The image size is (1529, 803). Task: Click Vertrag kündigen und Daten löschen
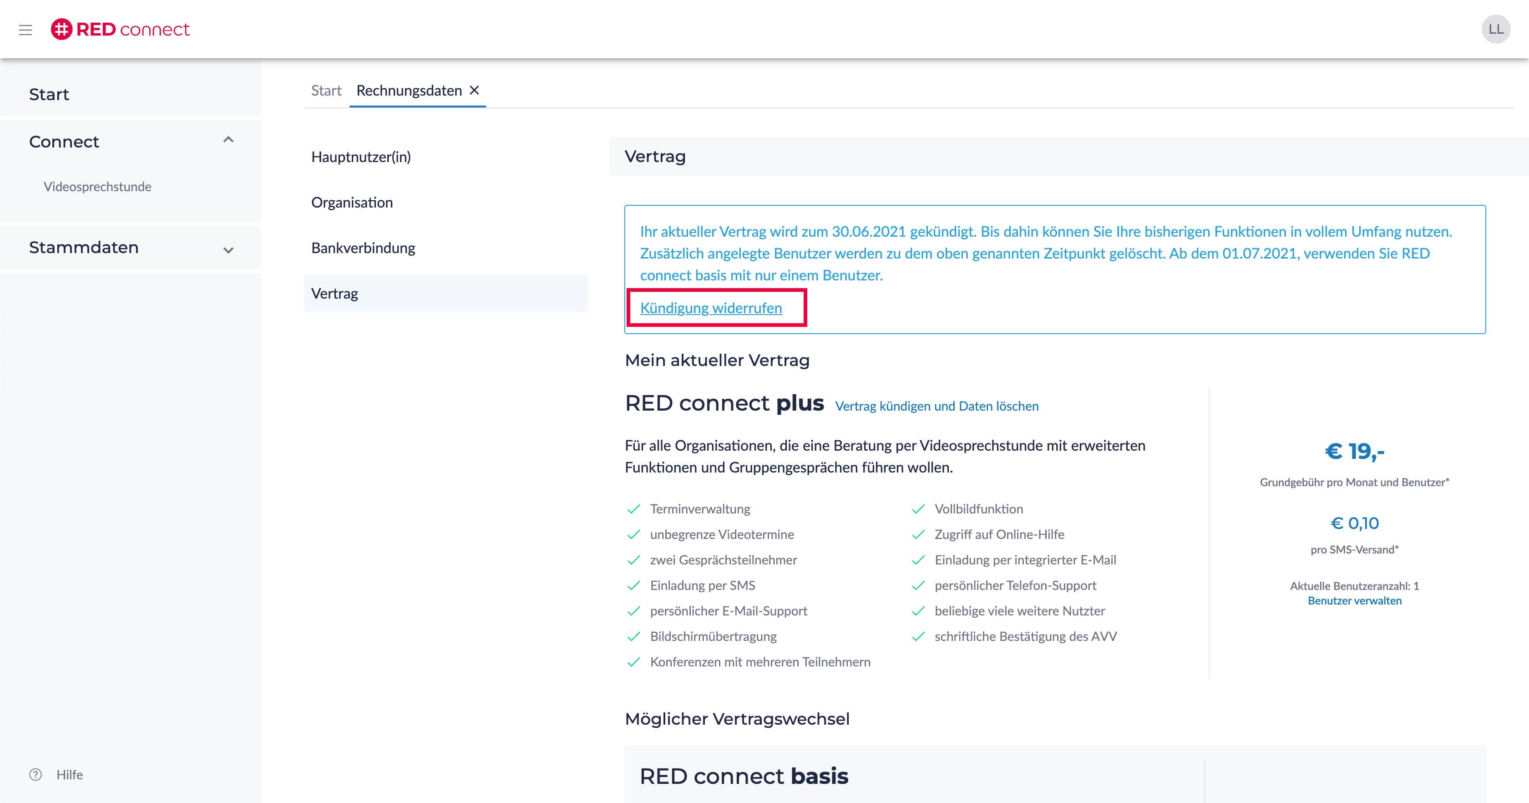point(937,406)
